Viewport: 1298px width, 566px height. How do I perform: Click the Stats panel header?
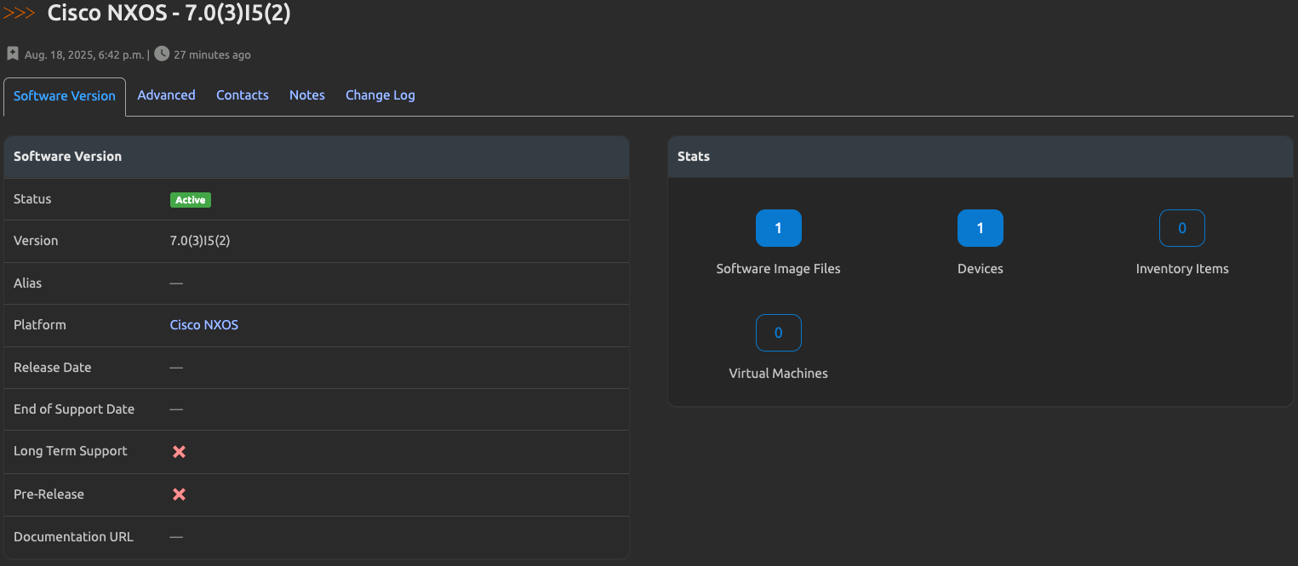[x=694, y=156]
